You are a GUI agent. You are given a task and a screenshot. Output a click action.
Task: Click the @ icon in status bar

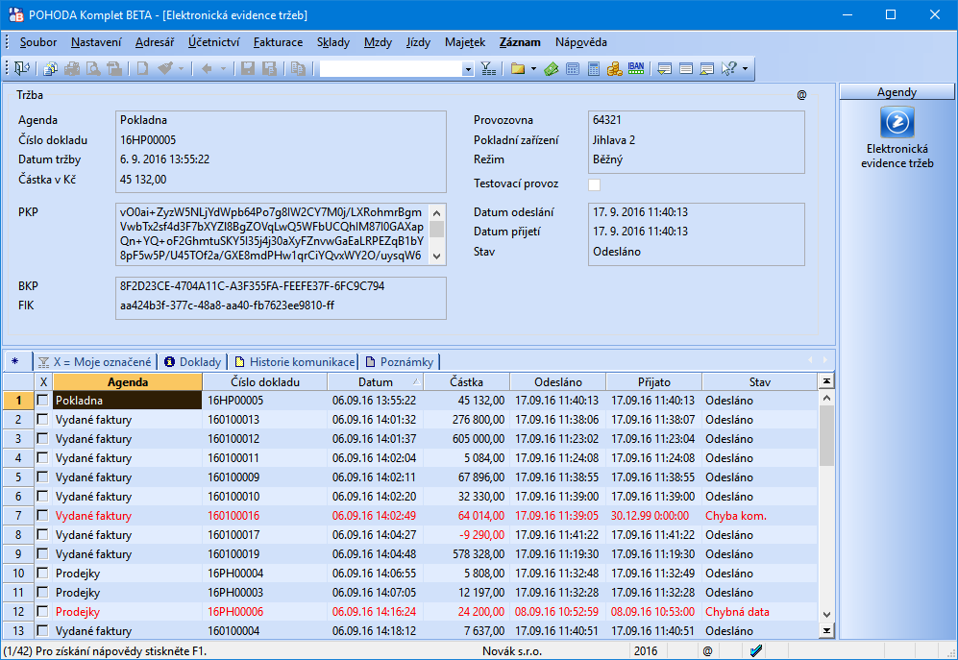tap(707, 650)
